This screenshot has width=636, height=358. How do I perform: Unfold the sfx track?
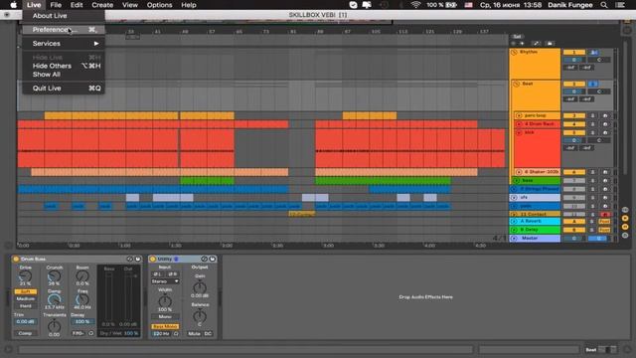(514, 198)
